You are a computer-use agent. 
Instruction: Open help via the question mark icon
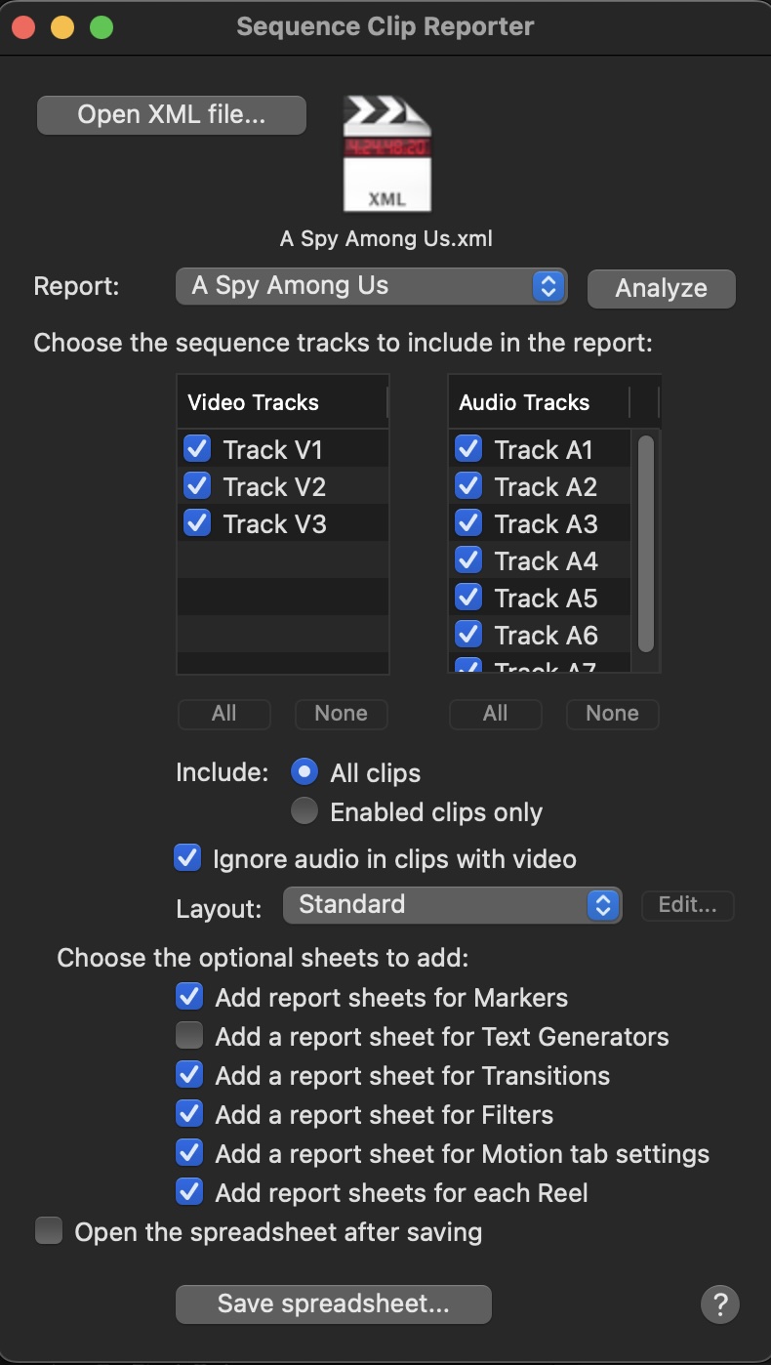coord(720,1303)
